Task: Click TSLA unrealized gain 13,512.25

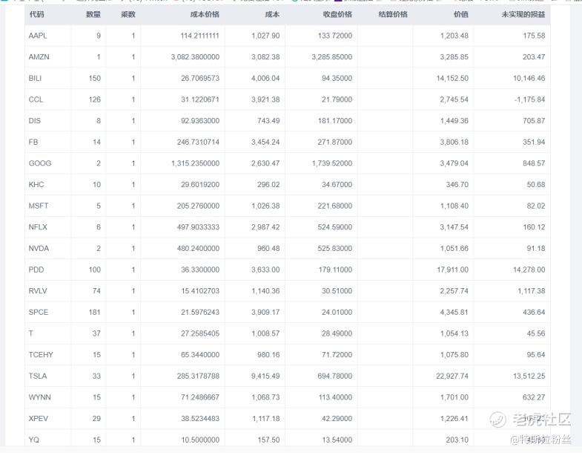Action: click(529, 376)
